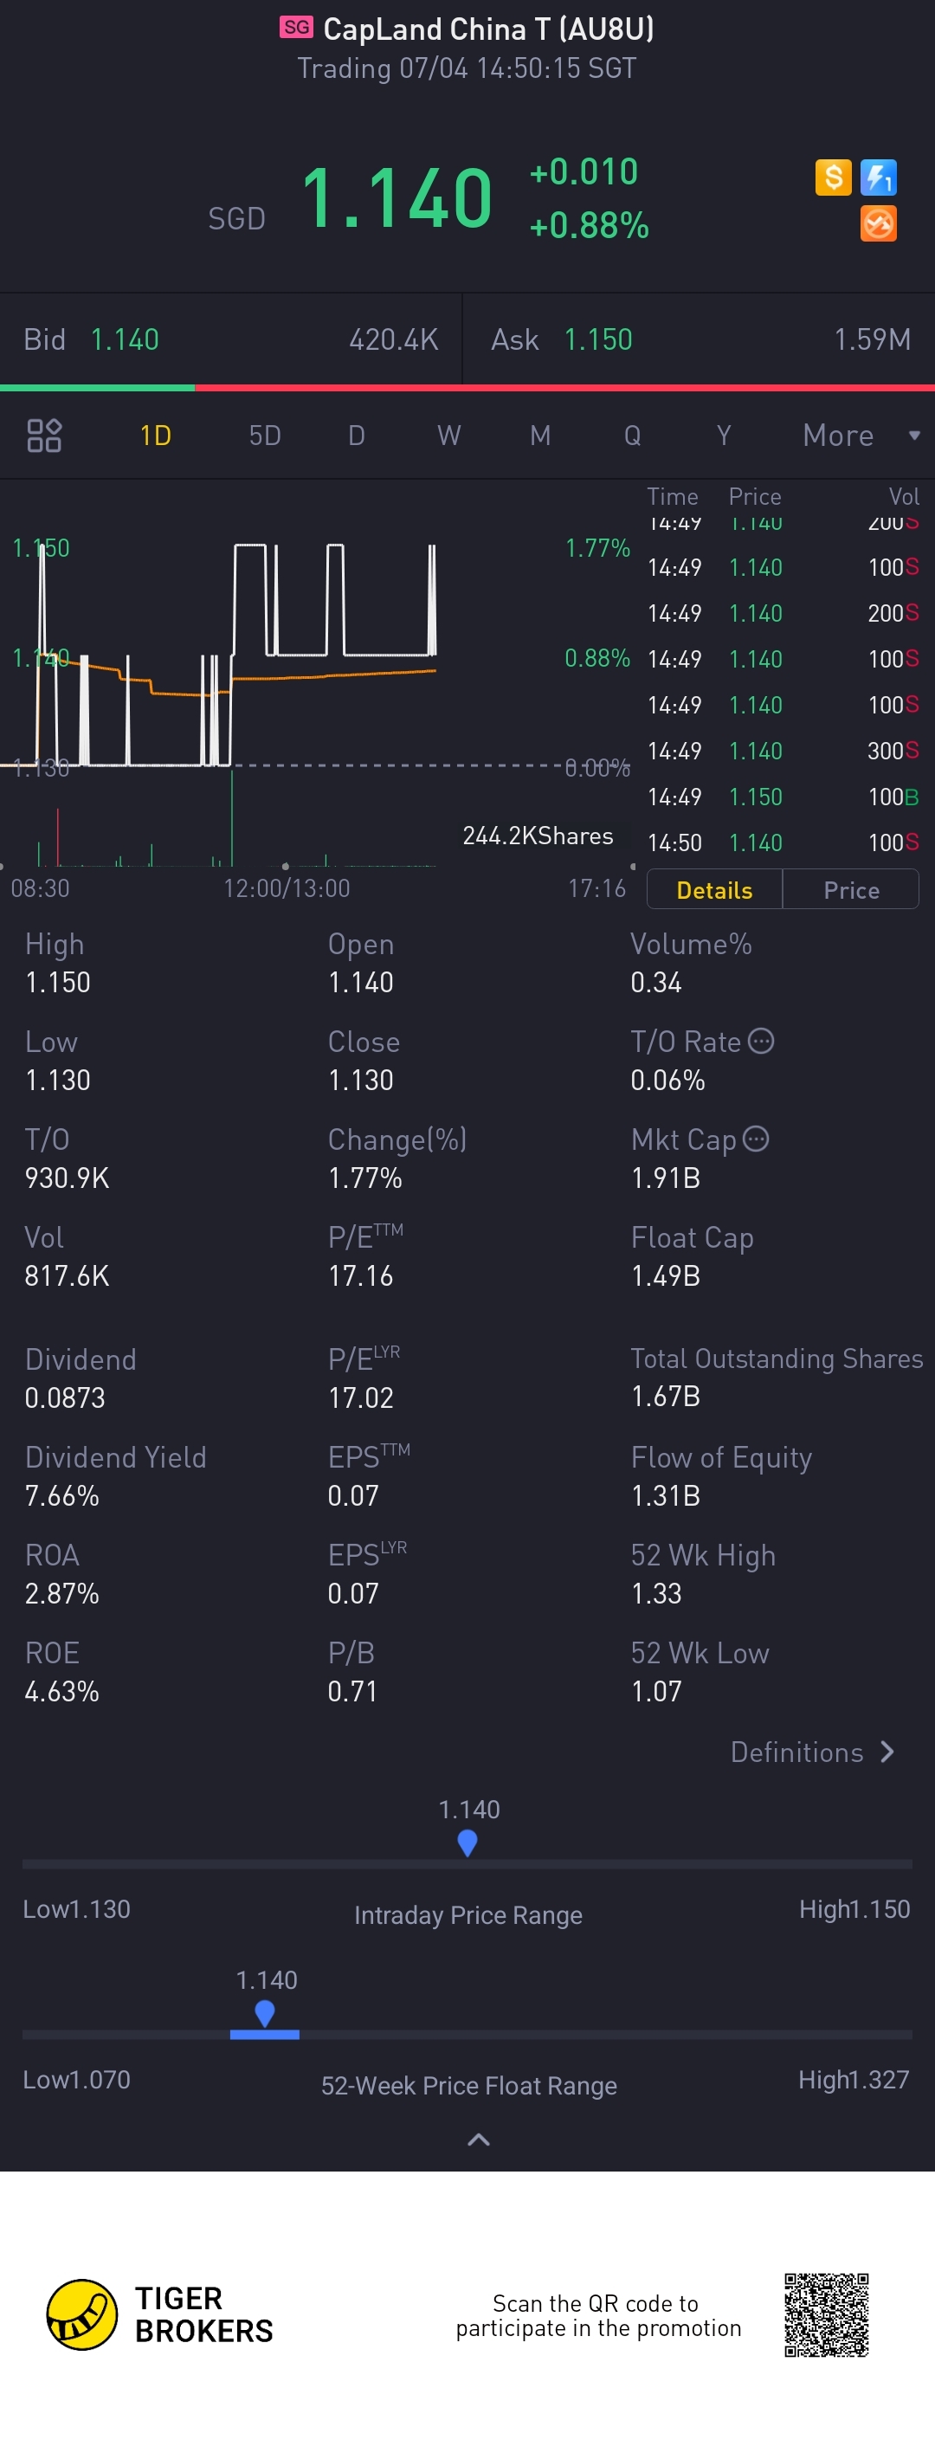Tap the pink SG market badge
Image resolution: width=935 pixels, height=2459 pixels.
click(296, 28)
